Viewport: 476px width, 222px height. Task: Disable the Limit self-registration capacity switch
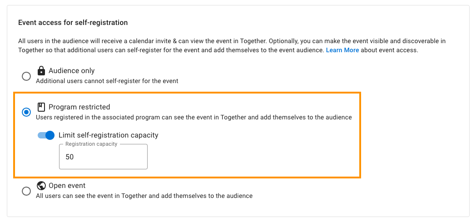(46, 135)
